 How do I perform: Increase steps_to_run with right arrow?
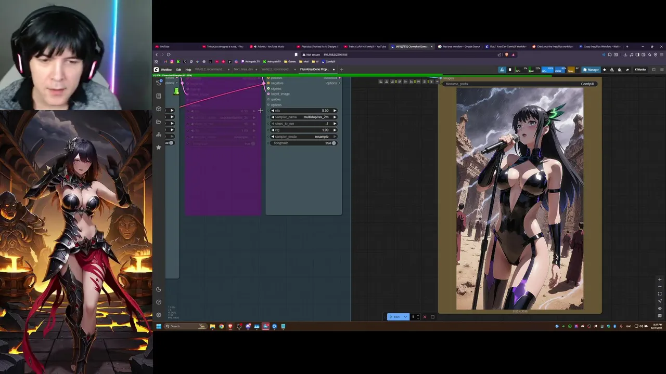coord(335,124)
